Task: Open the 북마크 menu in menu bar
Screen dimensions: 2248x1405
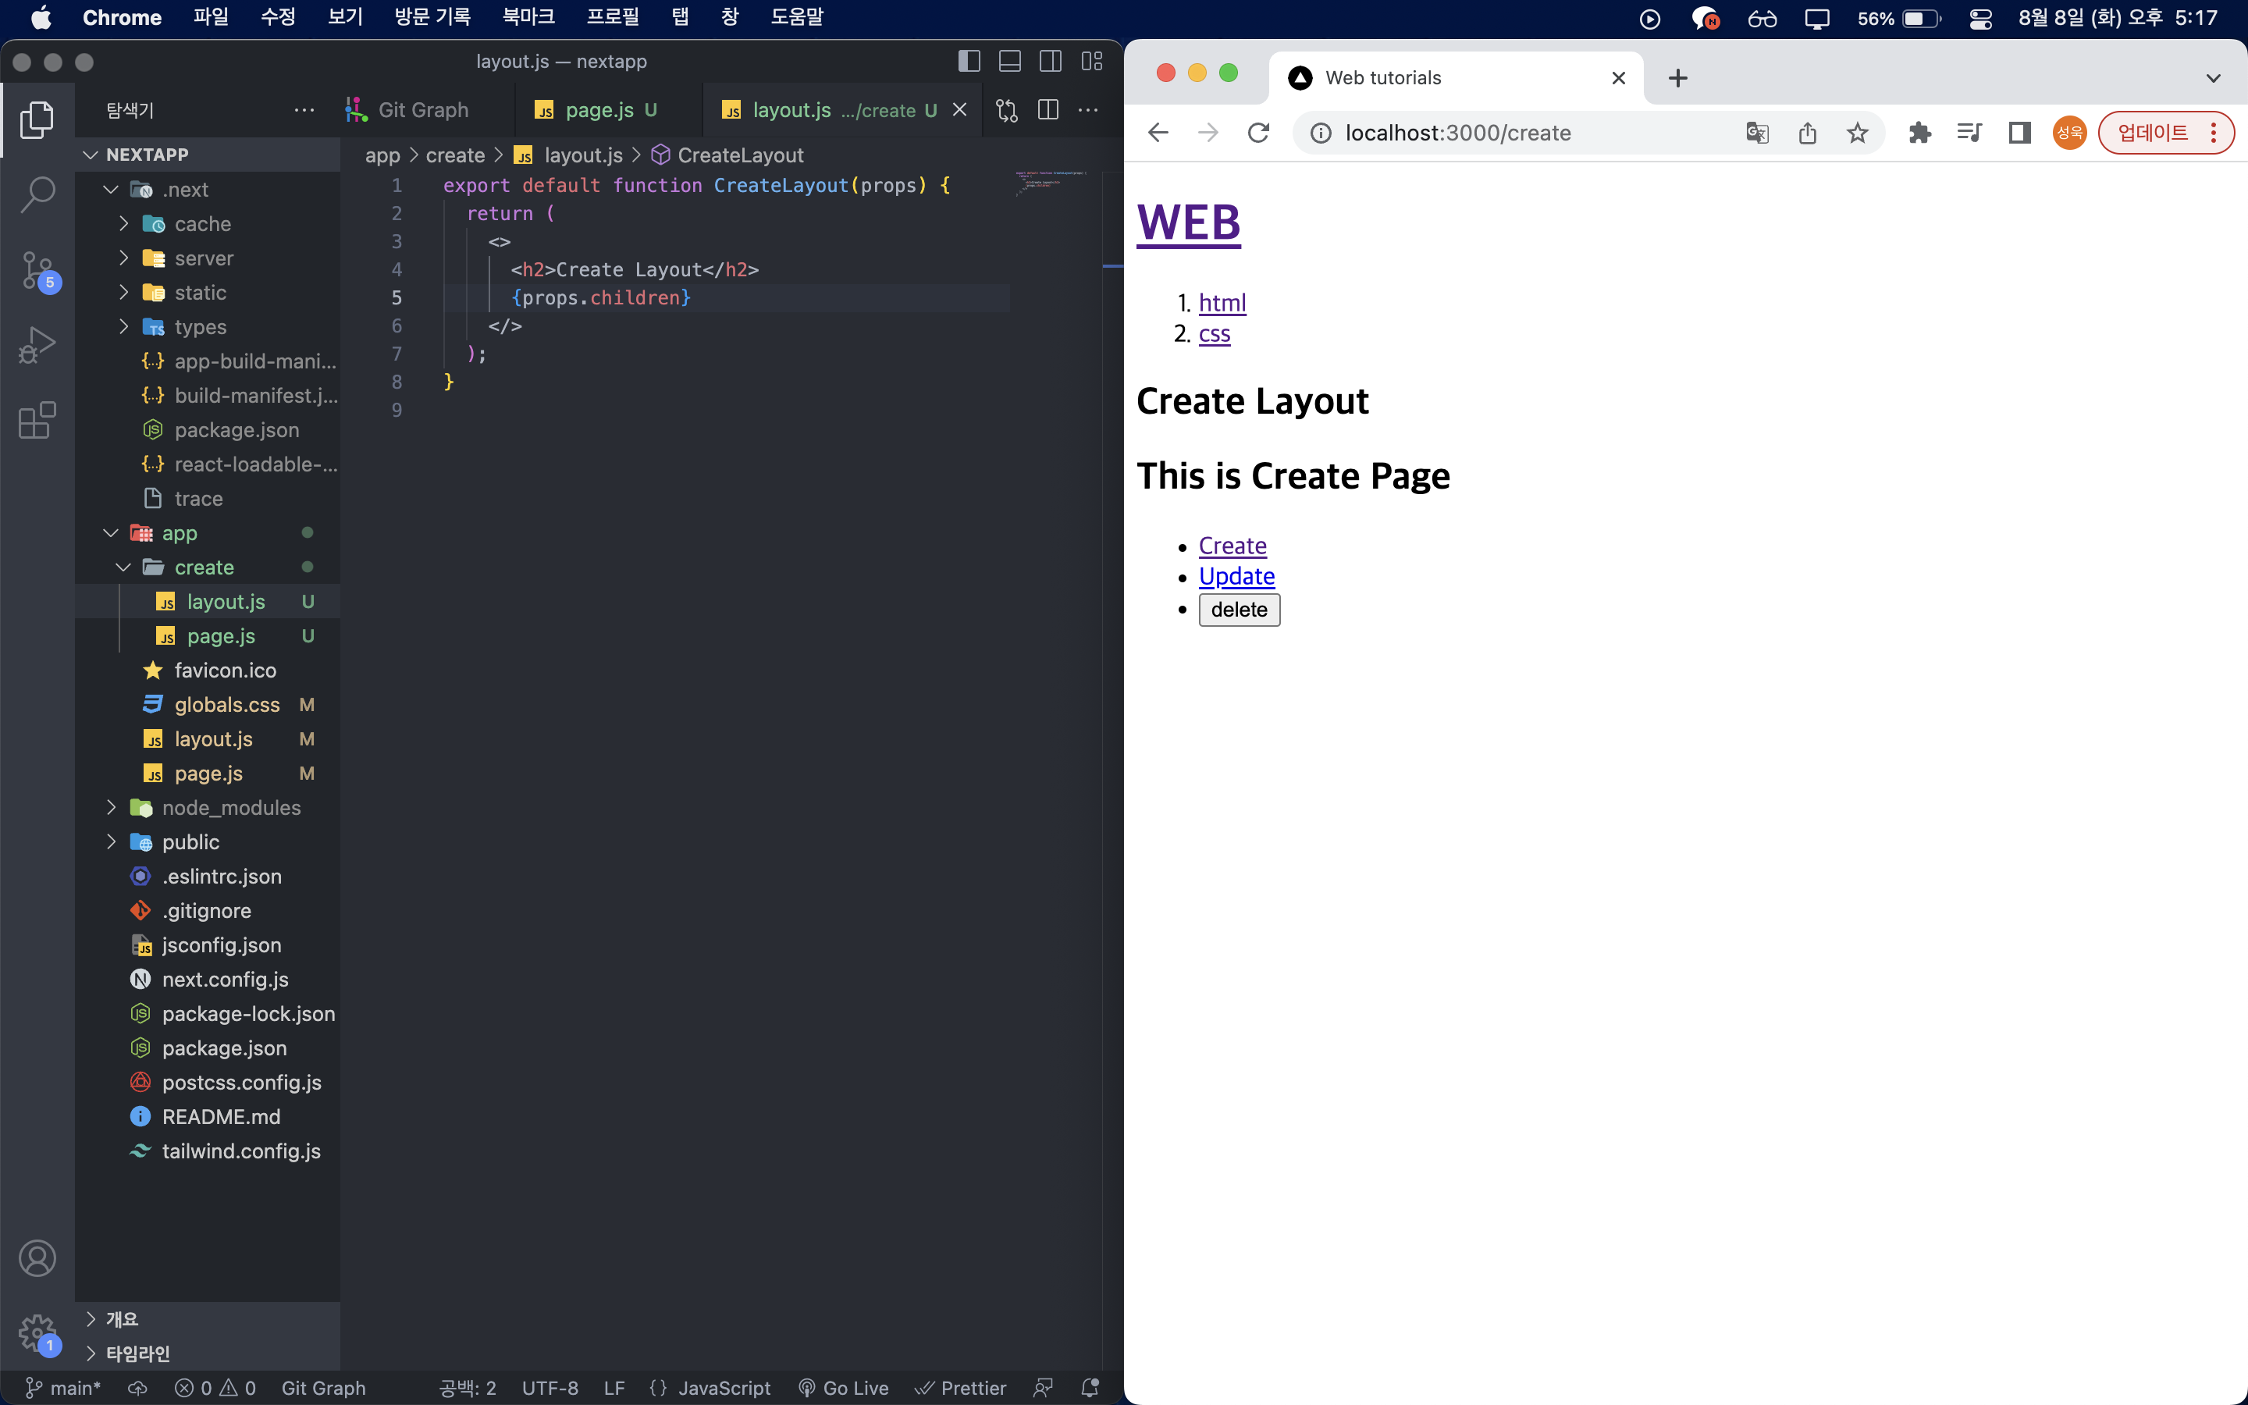Action: (x=528, y=16)
